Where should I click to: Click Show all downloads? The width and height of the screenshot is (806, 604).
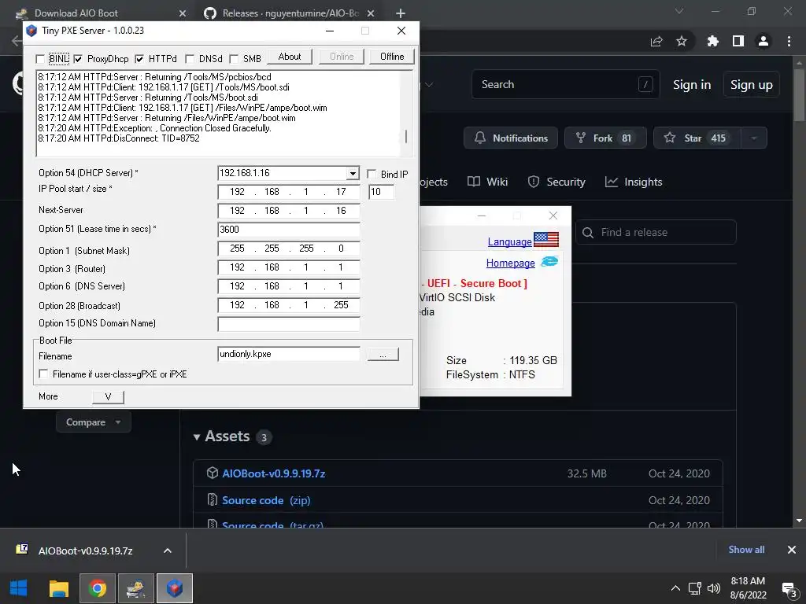(746, 550)
